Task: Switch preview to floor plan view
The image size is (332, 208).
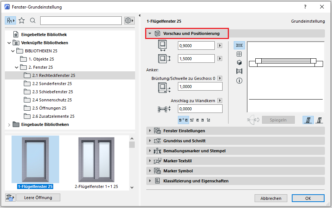Action: (x=239, y=45)
